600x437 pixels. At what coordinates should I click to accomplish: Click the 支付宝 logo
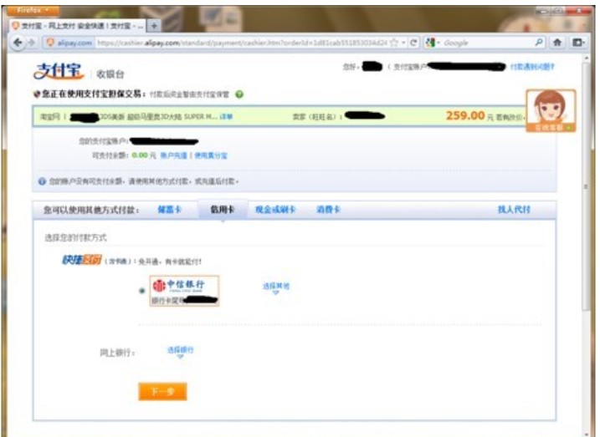(x=59, y=71)
